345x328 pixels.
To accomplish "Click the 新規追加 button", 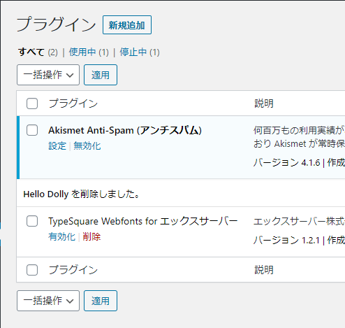I will [127, 25].
